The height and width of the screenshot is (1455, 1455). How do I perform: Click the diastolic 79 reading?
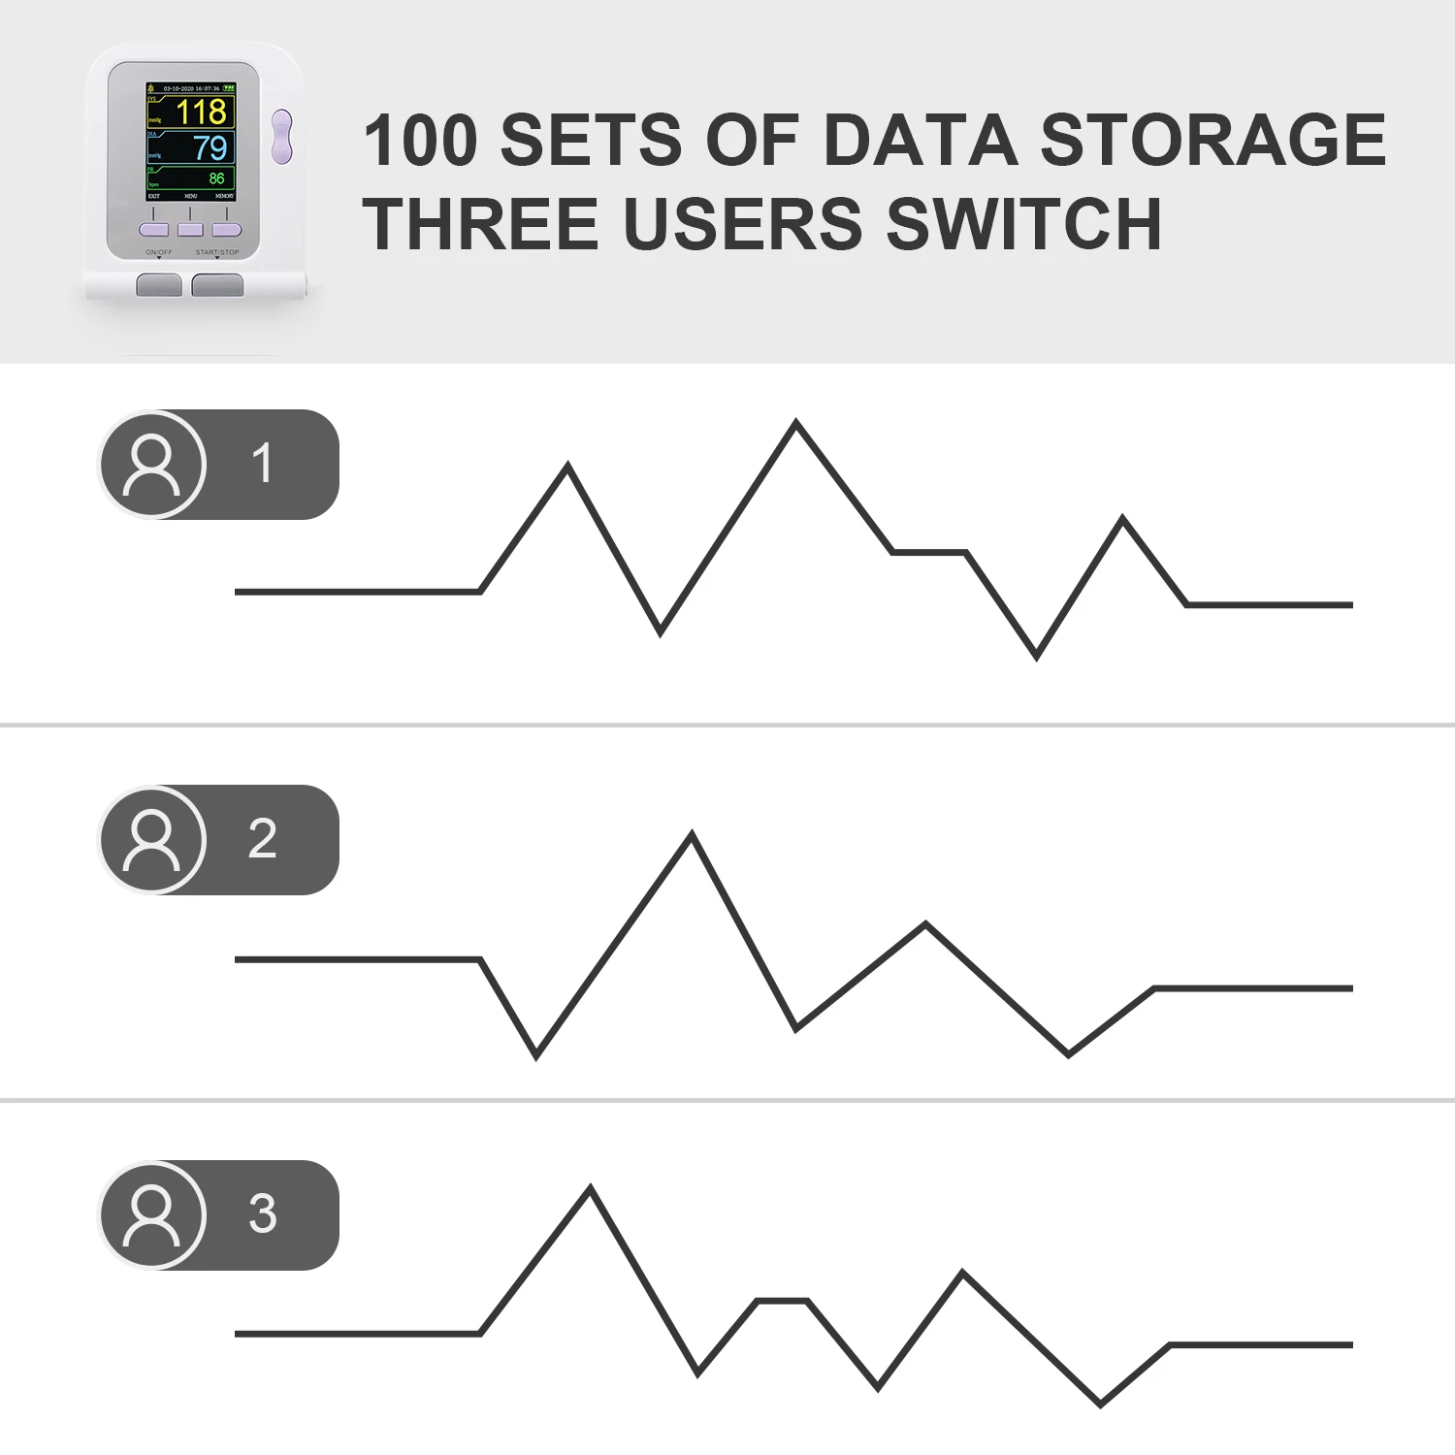click(210, 147)
